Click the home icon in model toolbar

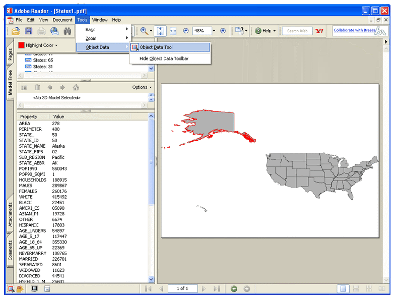(x=76, y=87)
